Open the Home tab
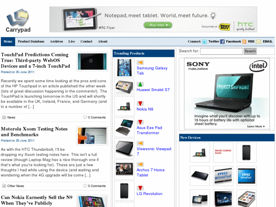Image resolution: width=276 pixels, height=207 pixels. (x=8, y=41)
